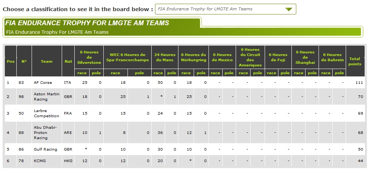Click the 'Nat' column header
The height and width of the screenshot is (171, 368).
68,61
